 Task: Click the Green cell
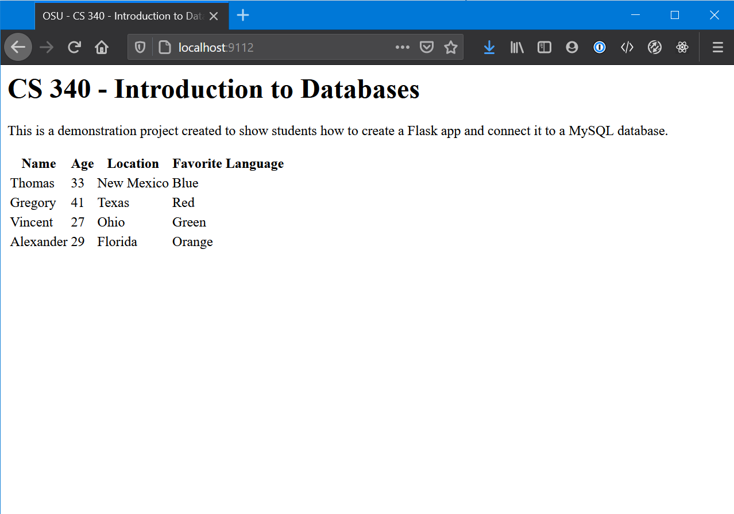tap(189, 222)
